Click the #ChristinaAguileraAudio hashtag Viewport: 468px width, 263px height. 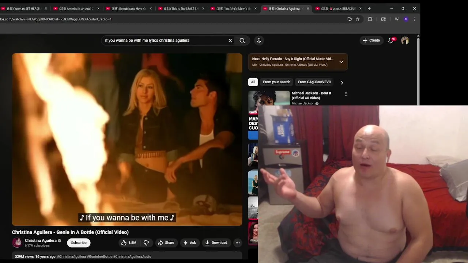tap(132, 256)
